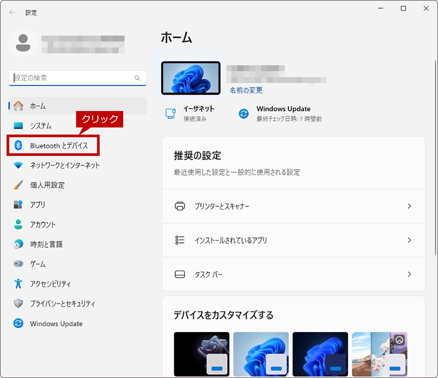Viewport: 438px width, 378px height.
Task: Click the Rename PC link
Action: pos(246,90)
